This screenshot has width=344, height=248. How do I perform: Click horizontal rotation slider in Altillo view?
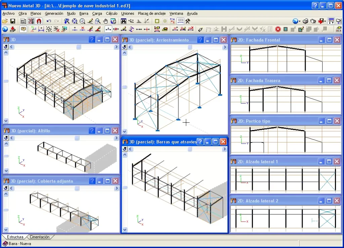(x=77, y=138)
